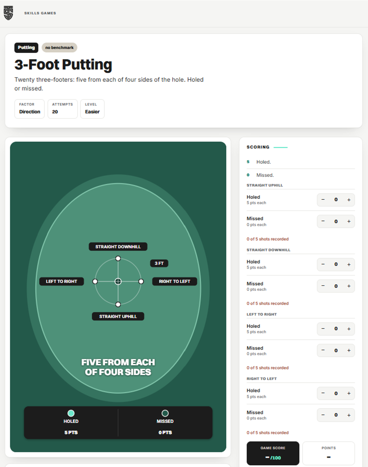368x467 pixels.
Task: Increase Left to Right Holed count
Action: pyautogui.click(x=349, y=329)
